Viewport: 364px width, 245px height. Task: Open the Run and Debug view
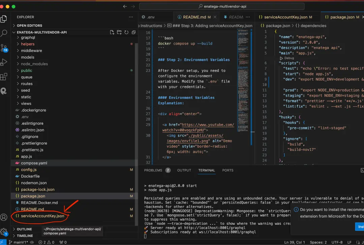[4, 62]
